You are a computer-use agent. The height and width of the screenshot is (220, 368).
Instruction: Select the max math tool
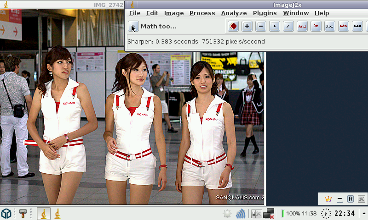coord(357,26)
